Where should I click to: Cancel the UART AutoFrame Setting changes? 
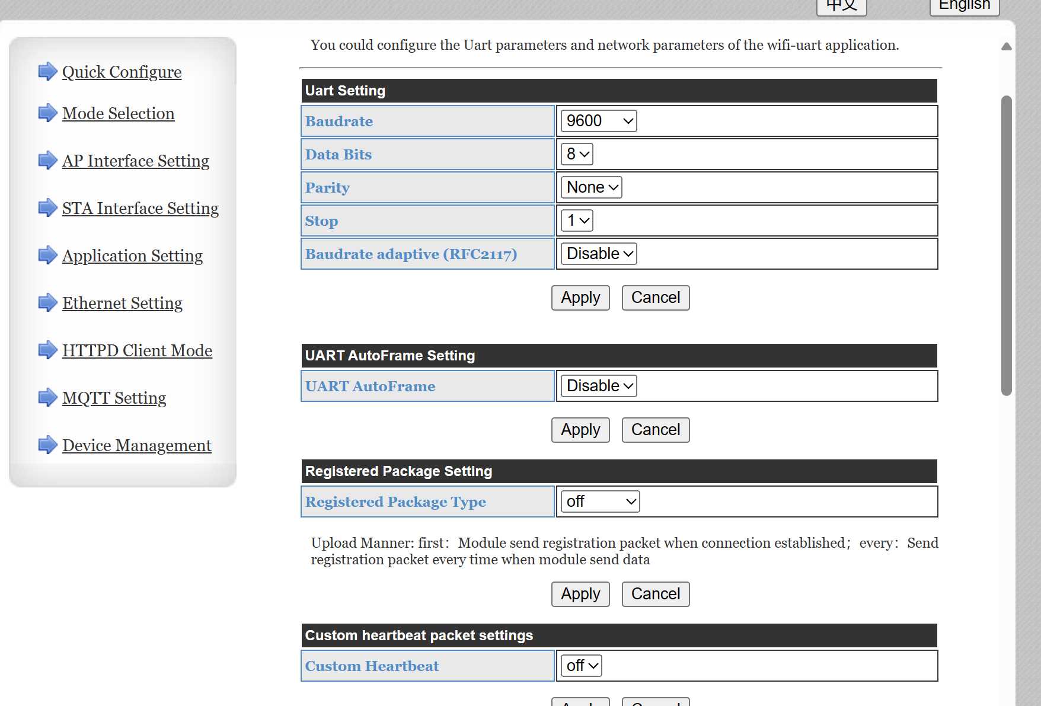click(655, 430)
